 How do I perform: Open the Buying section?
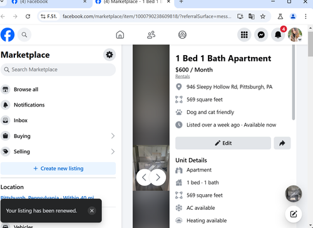click(58, 136)
